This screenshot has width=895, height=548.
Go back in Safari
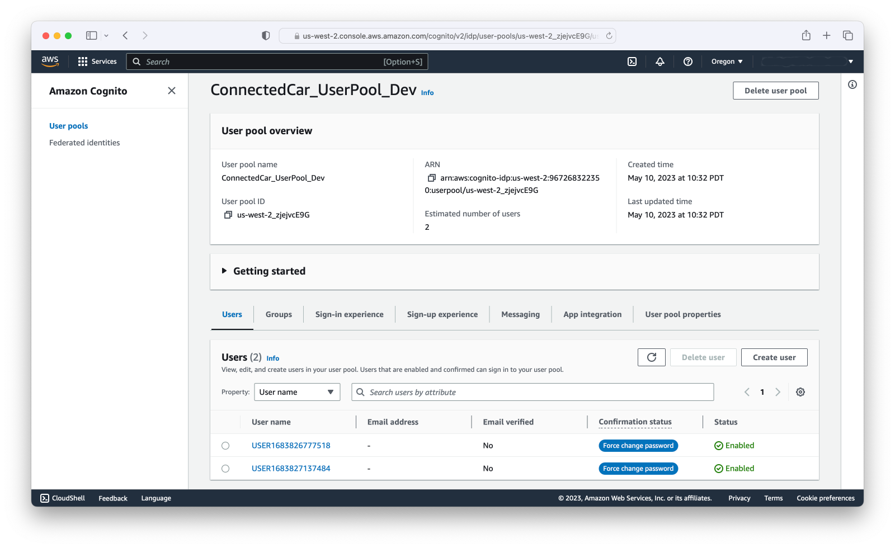[x=125, y=35]
